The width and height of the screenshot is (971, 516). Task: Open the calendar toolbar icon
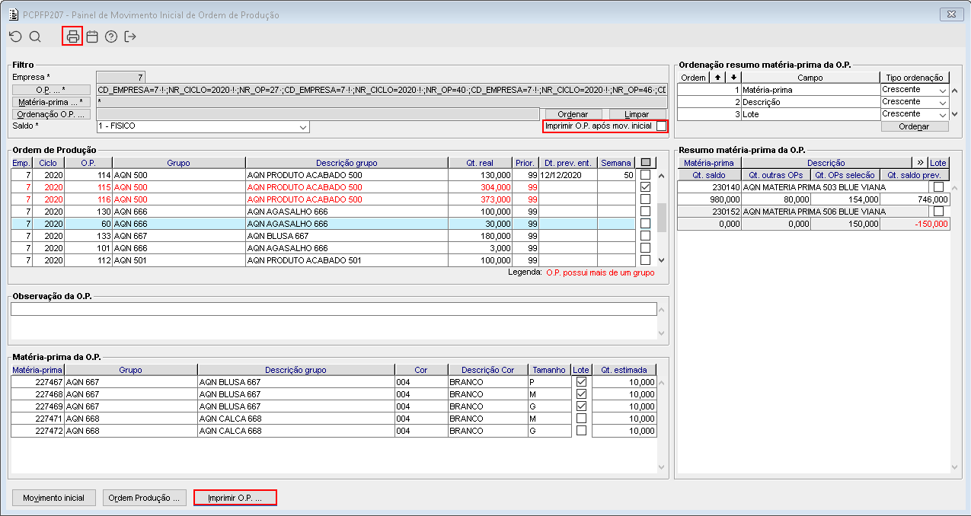click(92, 37)
